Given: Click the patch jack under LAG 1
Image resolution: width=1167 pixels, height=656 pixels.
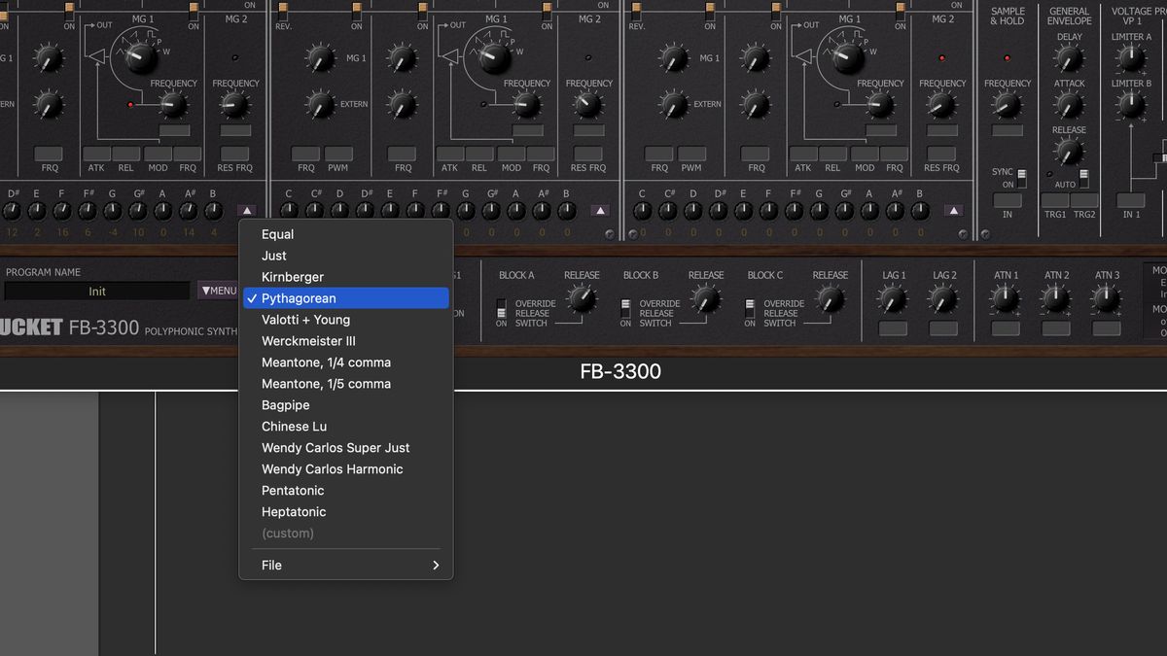Looking at the screenshot, I should coord(893,328).
